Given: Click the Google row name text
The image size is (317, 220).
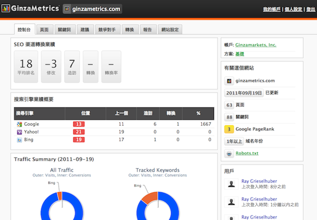Looking at the screenshot, I should click(x=31, y=124).
